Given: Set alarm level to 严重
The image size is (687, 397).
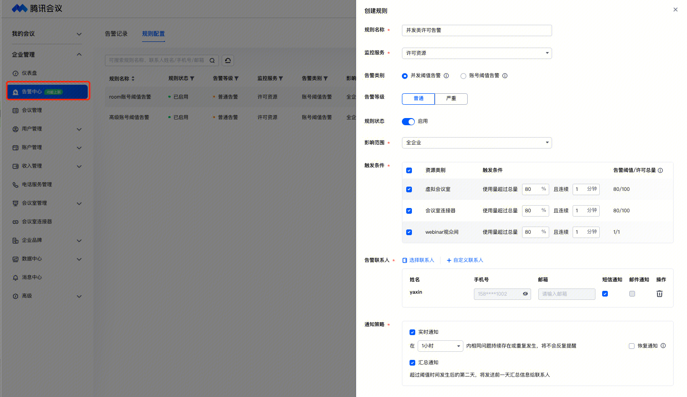Looking at the screenshot, I should click(x=451, y=99).
